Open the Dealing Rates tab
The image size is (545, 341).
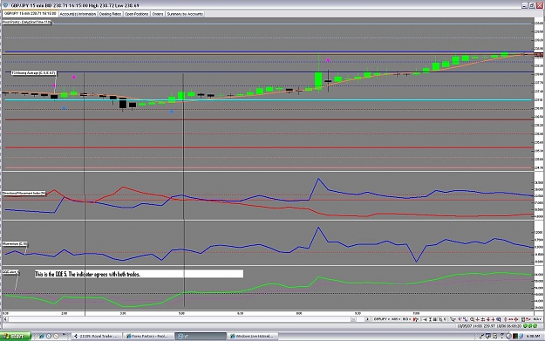(x=110, y=14)
